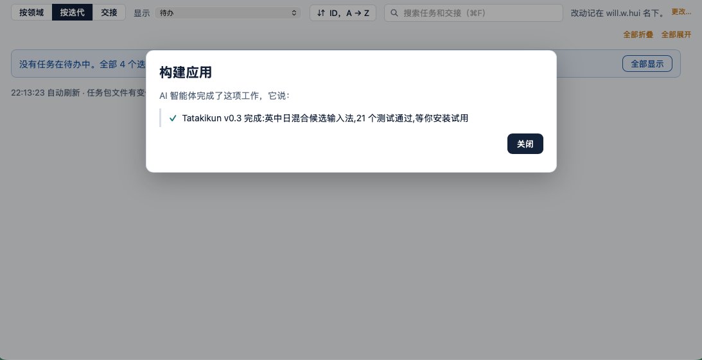Click the 改动记在 will.w.hui 名下 text

coord(619,13)
